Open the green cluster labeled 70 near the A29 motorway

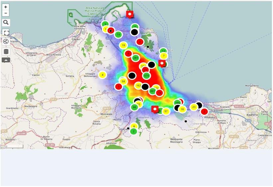pyautogui.click(x=118, y=35)
